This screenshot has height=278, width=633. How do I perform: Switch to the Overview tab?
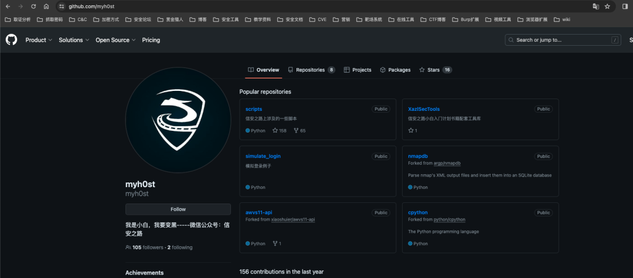pos(263,70)
